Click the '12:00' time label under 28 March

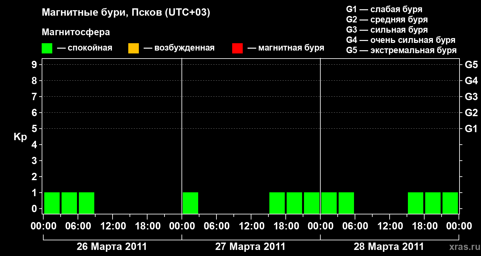pos(390,226)
